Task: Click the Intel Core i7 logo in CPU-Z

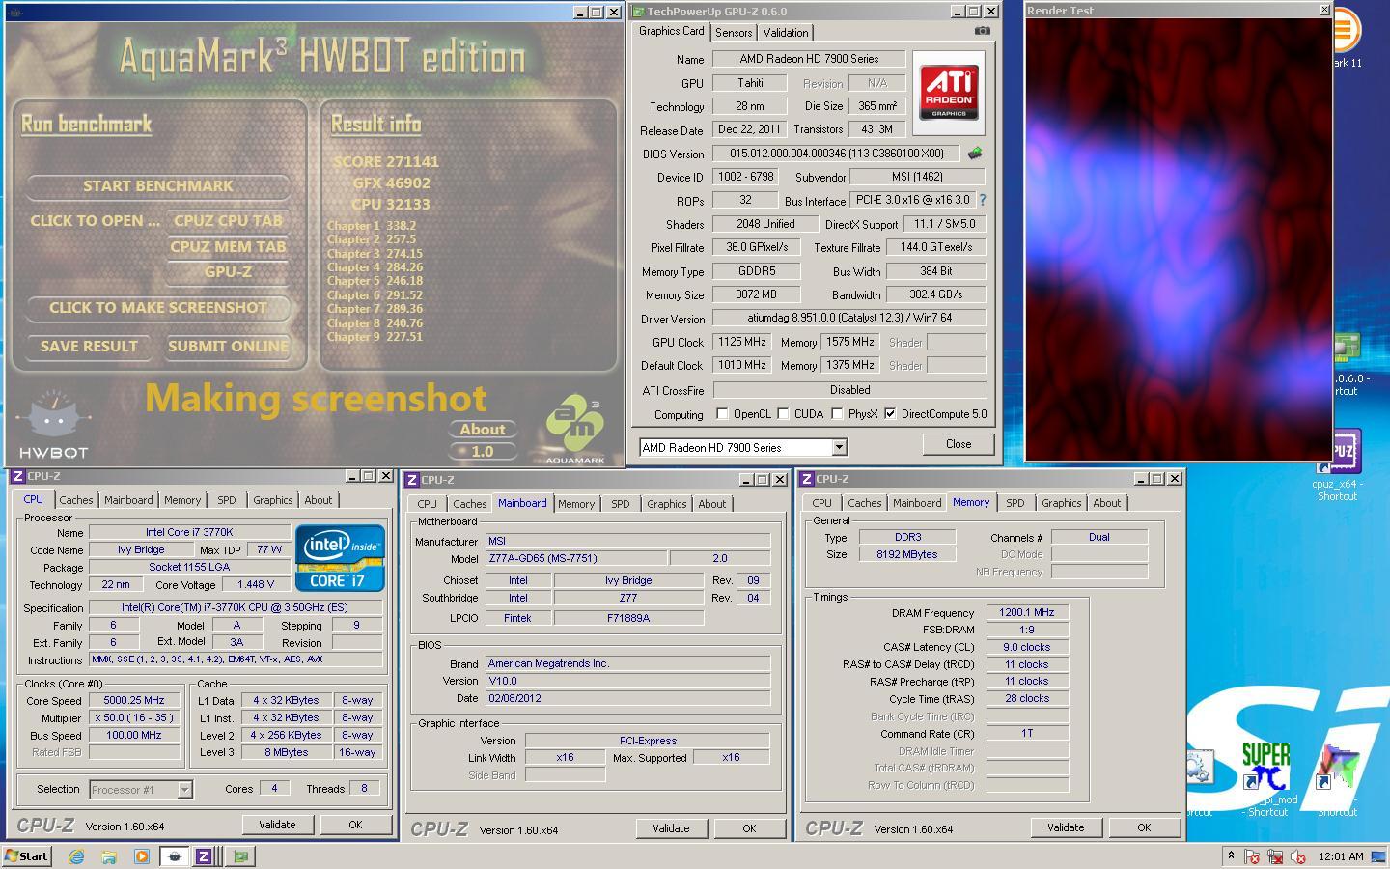Action: pyautogui.click(x=340, y=558)
